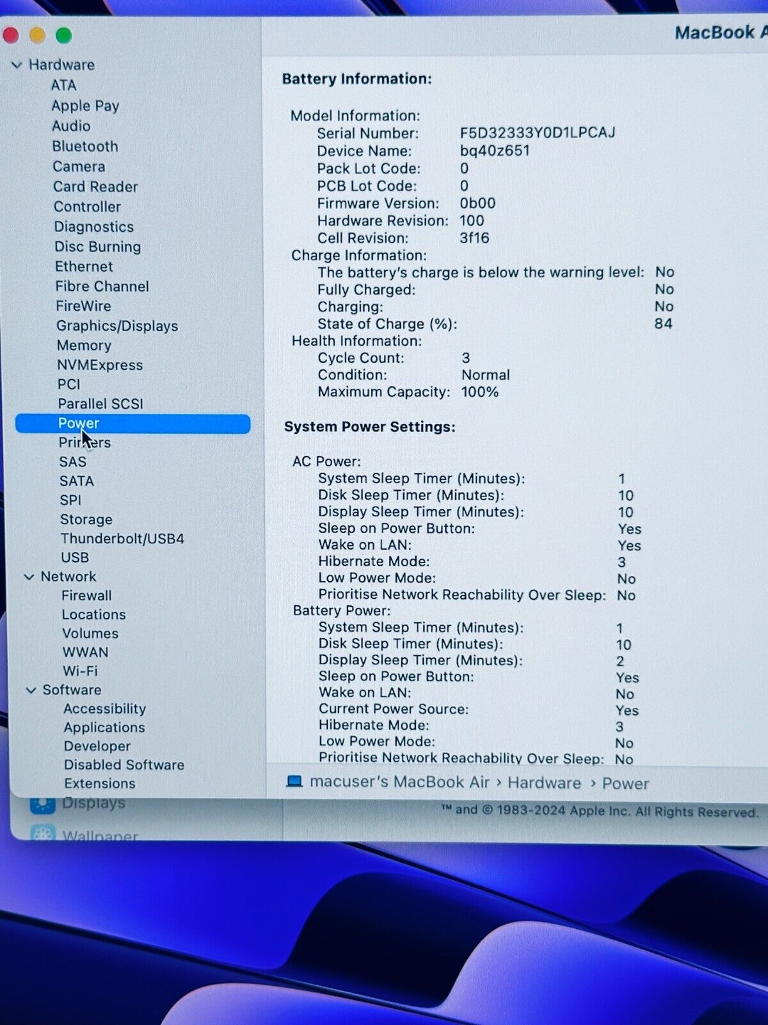Viewport: 768px width, 1025px height.
Task: Select FireWire in the sidebar
Action: tap(83, 306)
